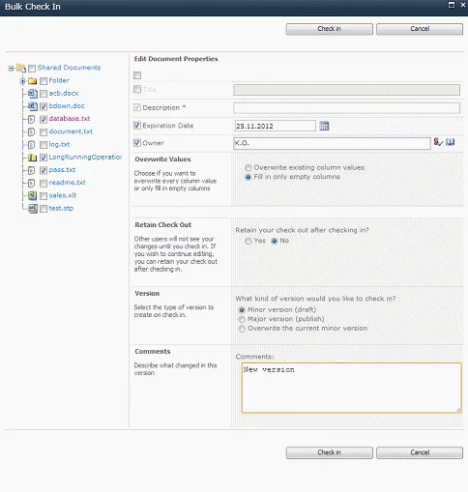Uncheck the Expiration Date property checkbox
The width and height of the screenshot is (468, 492).
tap(137, 126)
